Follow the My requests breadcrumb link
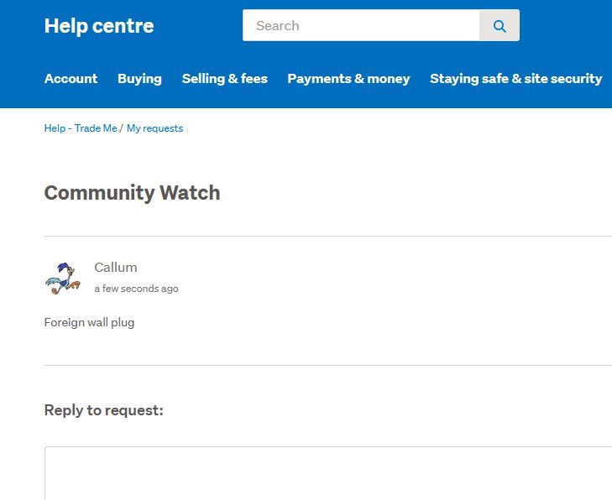Screen dimensions: 612x500 click(155, 128)
